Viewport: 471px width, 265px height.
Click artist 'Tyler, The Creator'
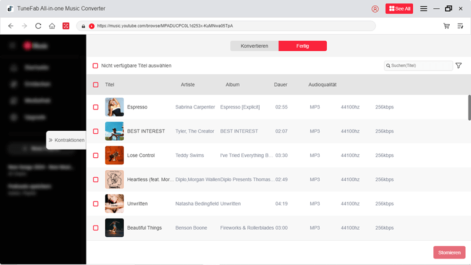[x=195, y=131]
